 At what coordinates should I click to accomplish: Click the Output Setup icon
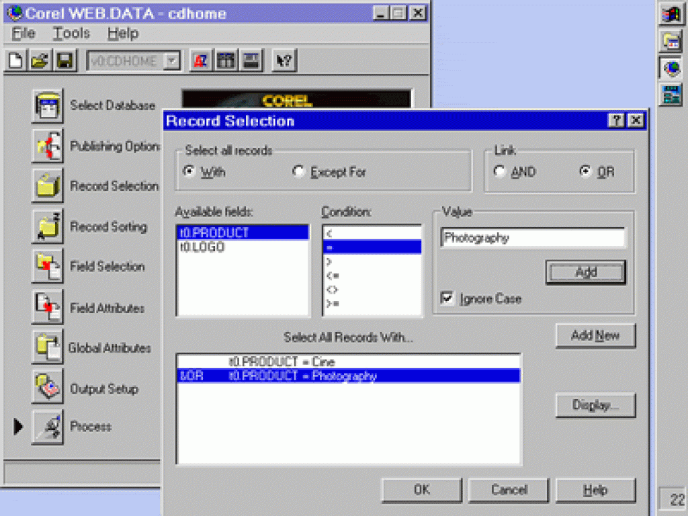[47, 388]
